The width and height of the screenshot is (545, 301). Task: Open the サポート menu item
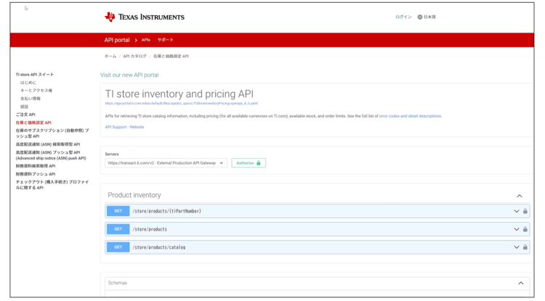166,40
